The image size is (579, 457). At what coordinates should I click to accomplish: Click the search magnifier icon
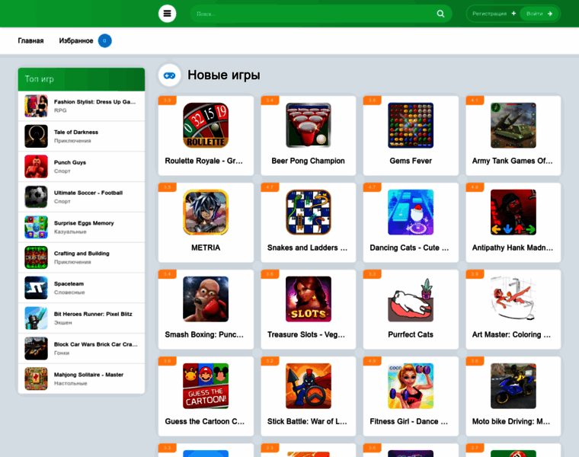(x=440, y=14)
